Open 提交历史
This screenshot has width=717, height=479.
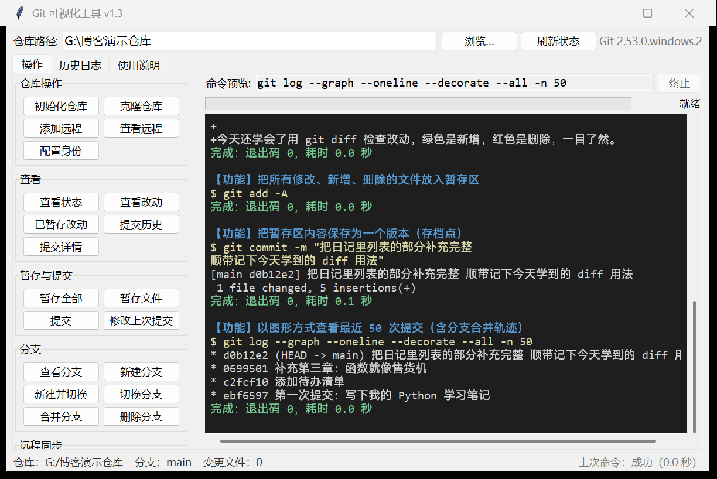[x=141, y=224]
